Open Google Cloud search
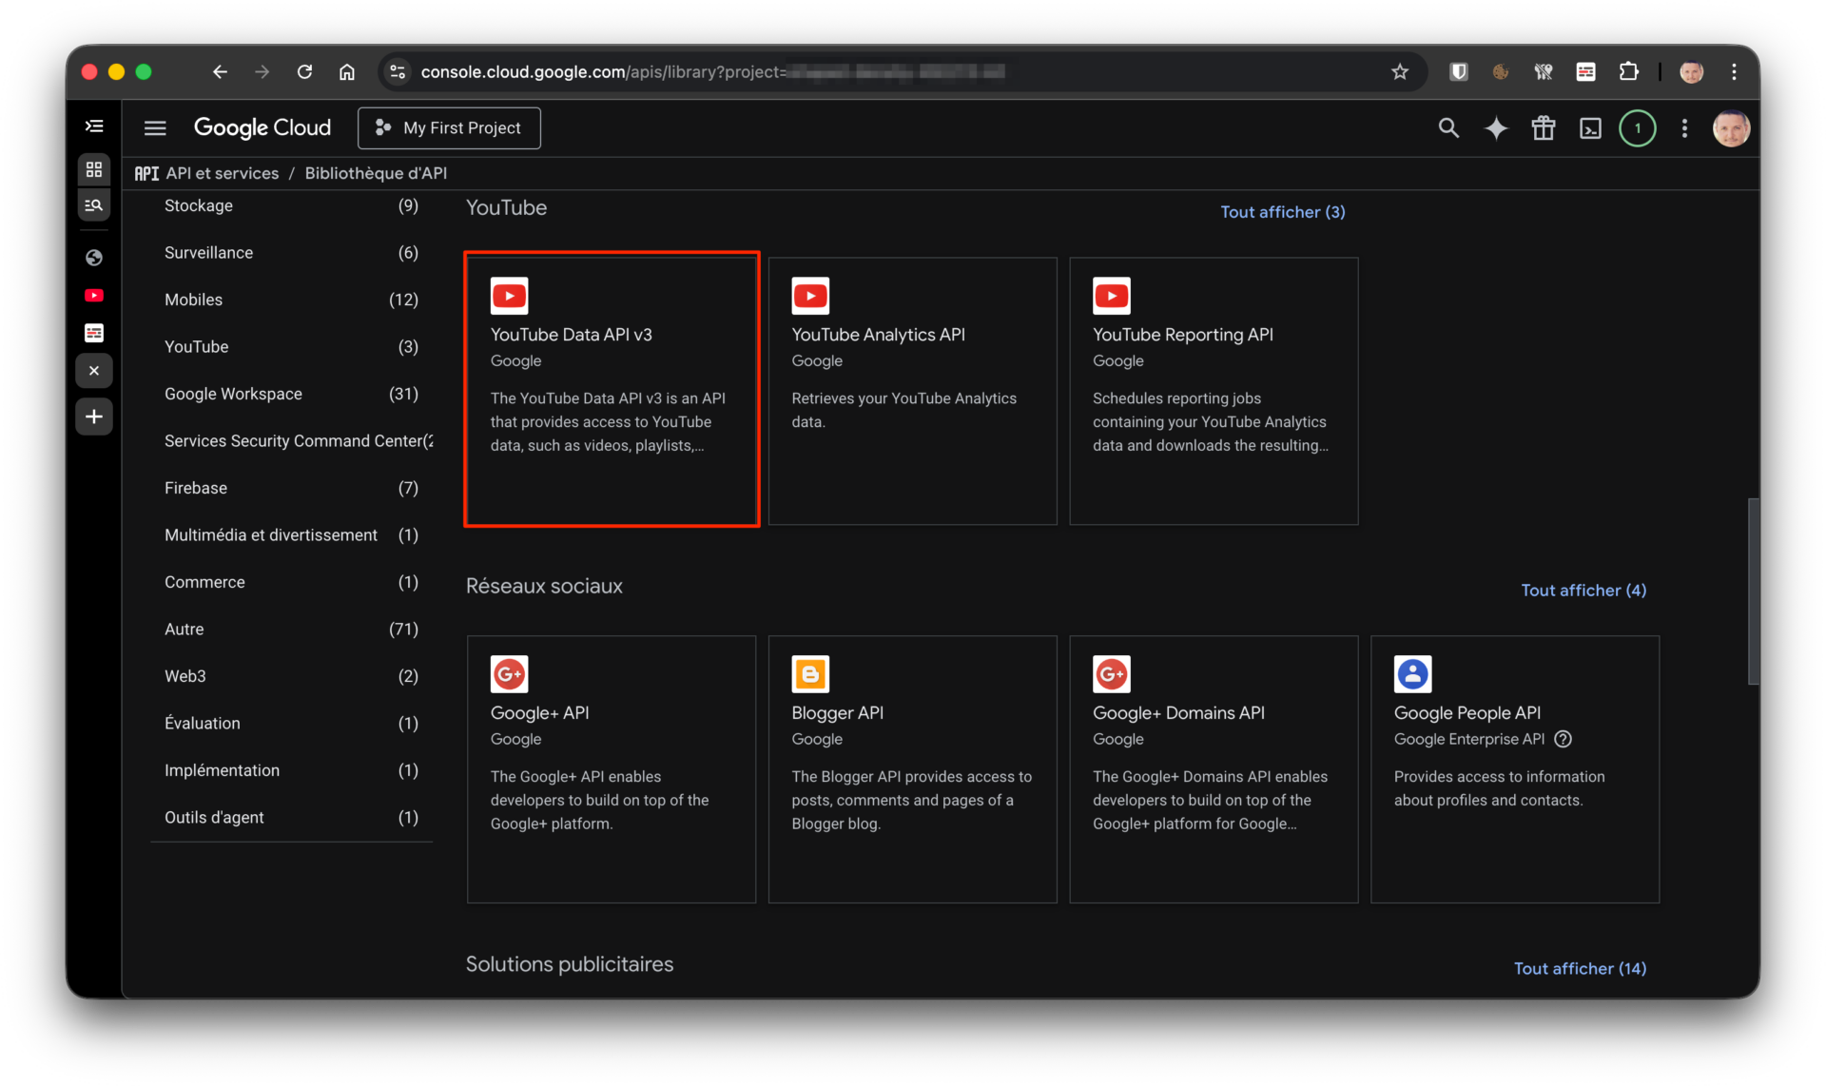Image resolution: width=1826 pixels, height=1086 pixels. coord(1448,127)
